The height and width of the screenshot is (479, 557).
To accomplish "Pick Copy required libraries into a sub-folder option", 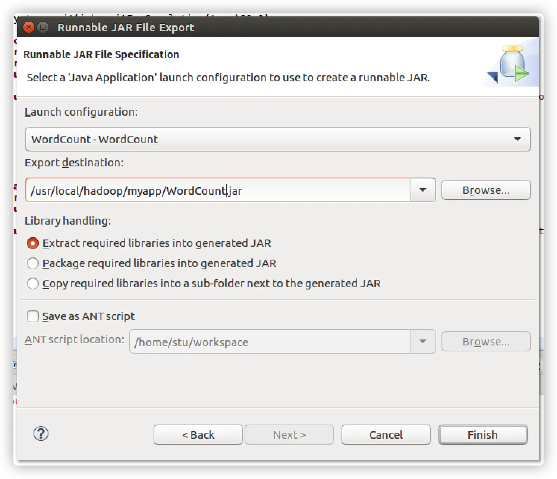I will pyautogui.click(x=33, y=284).
